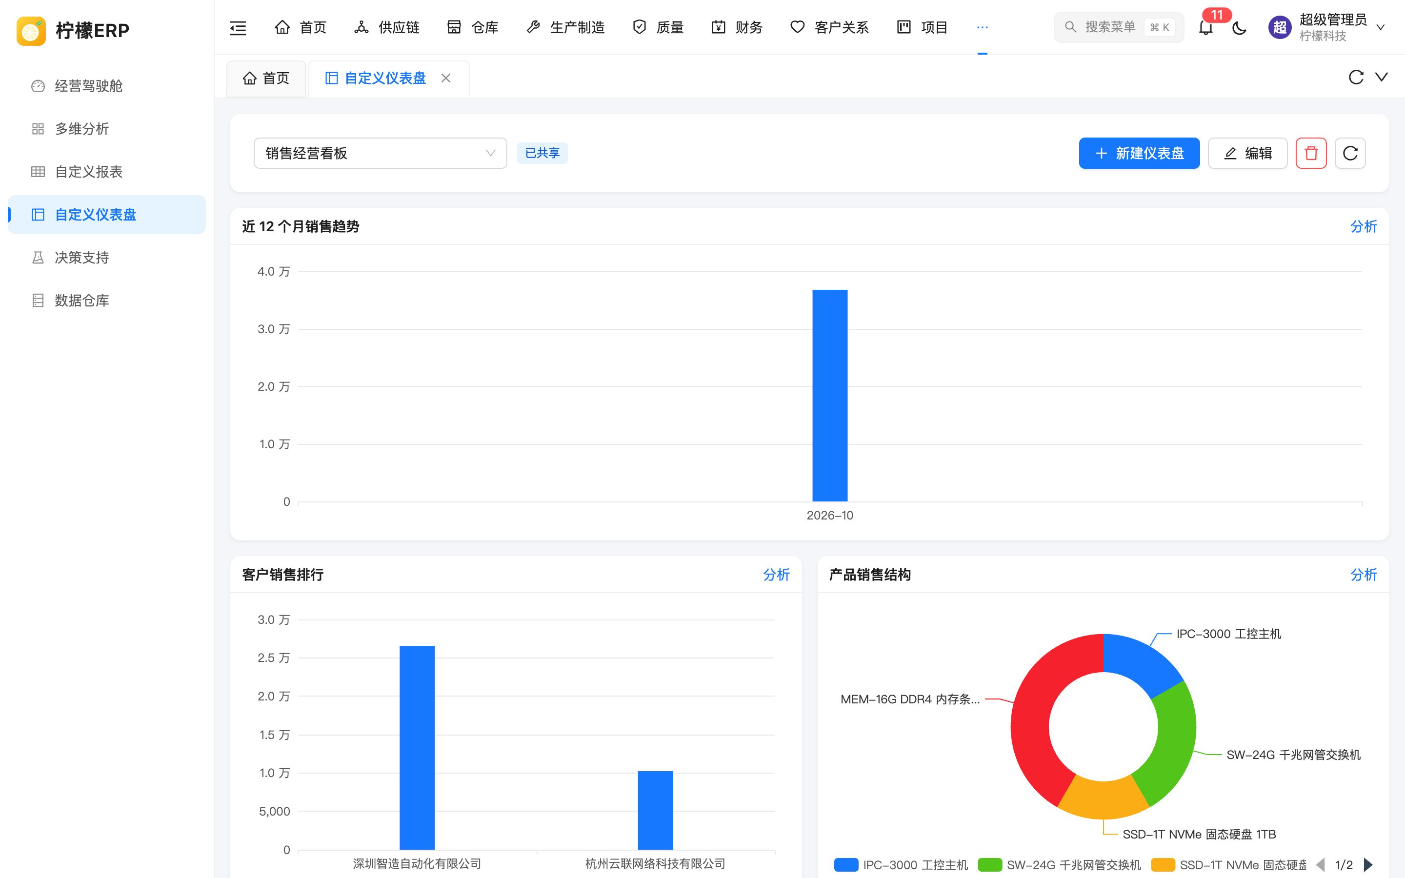
Task: Go to 自定义报表 in the sidebar
Action: tap(107, 172)
